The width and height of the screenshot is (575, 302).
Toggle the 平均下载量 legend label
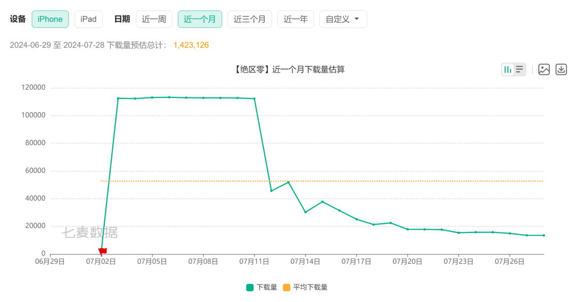pos(310,288)
